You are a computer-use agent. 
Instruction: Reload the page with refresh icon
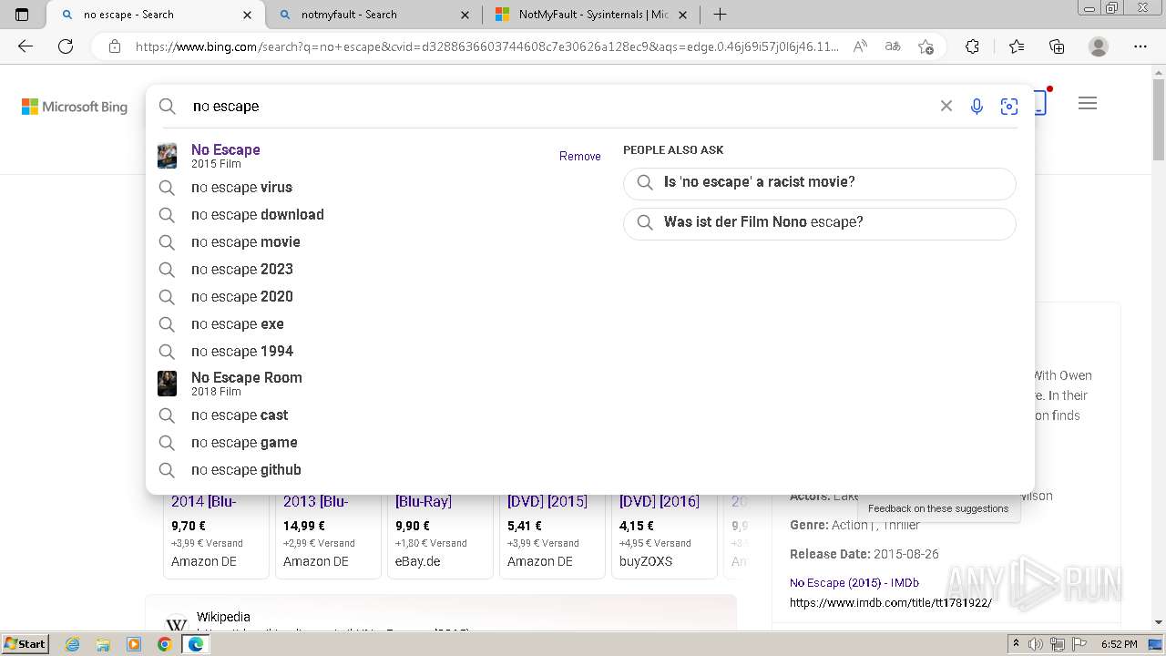pyautogui.click(x=66, y=46)
